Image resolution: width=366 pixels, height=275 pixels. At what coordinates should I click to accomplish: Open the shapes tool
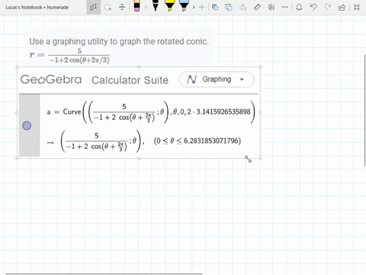pos(215,7)
